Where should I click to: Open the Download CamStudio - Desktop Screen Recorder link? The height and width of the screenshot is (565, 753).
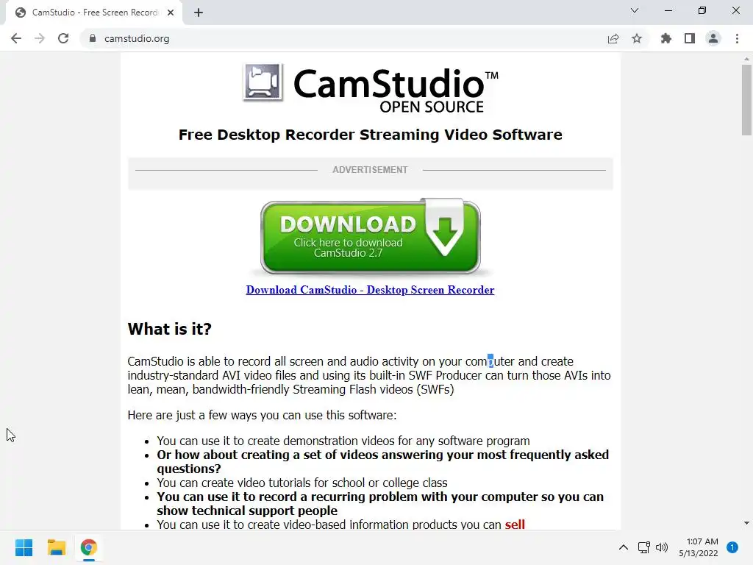[371, 290]
